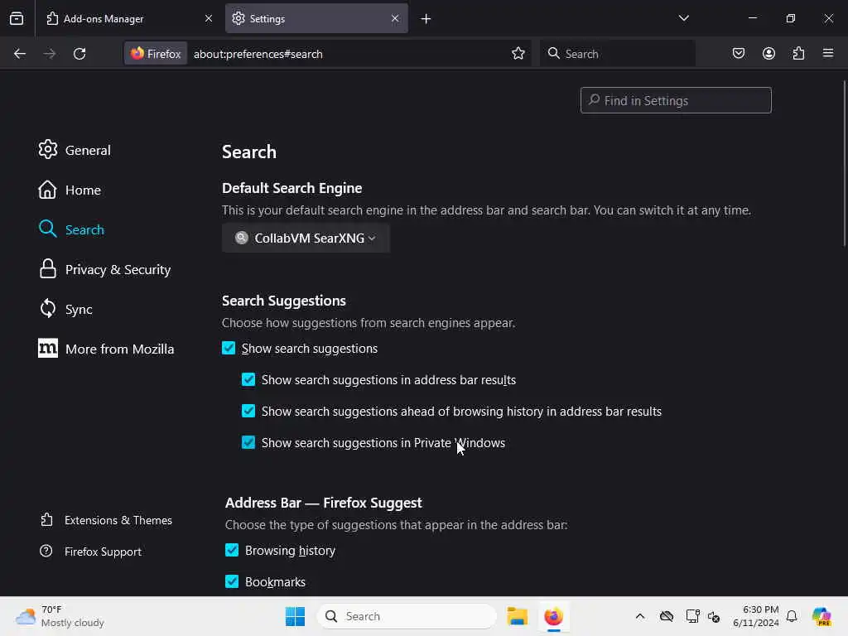Open the Windows Start menu
The image size is (848, 636).
tap(296, 616)
